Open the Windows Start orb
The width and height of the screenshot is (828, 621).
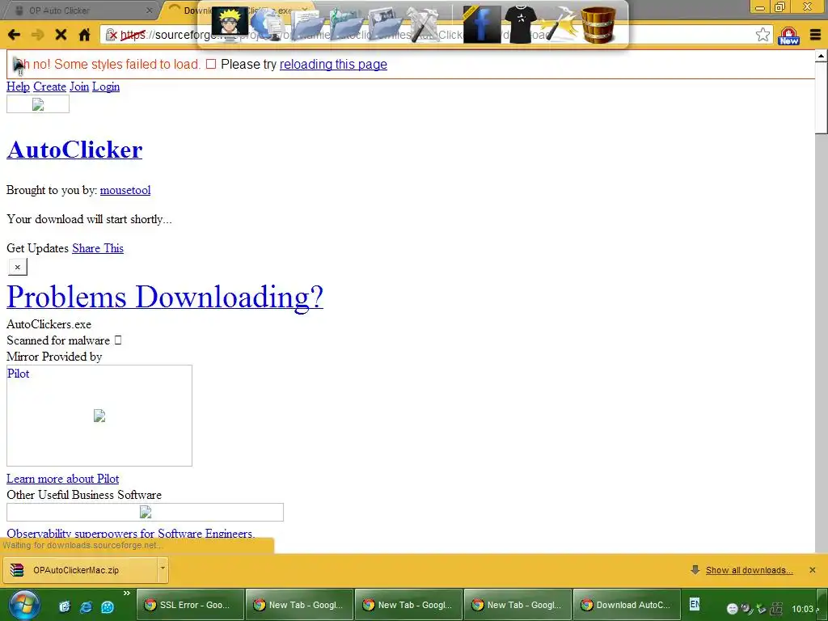point(23,605)
